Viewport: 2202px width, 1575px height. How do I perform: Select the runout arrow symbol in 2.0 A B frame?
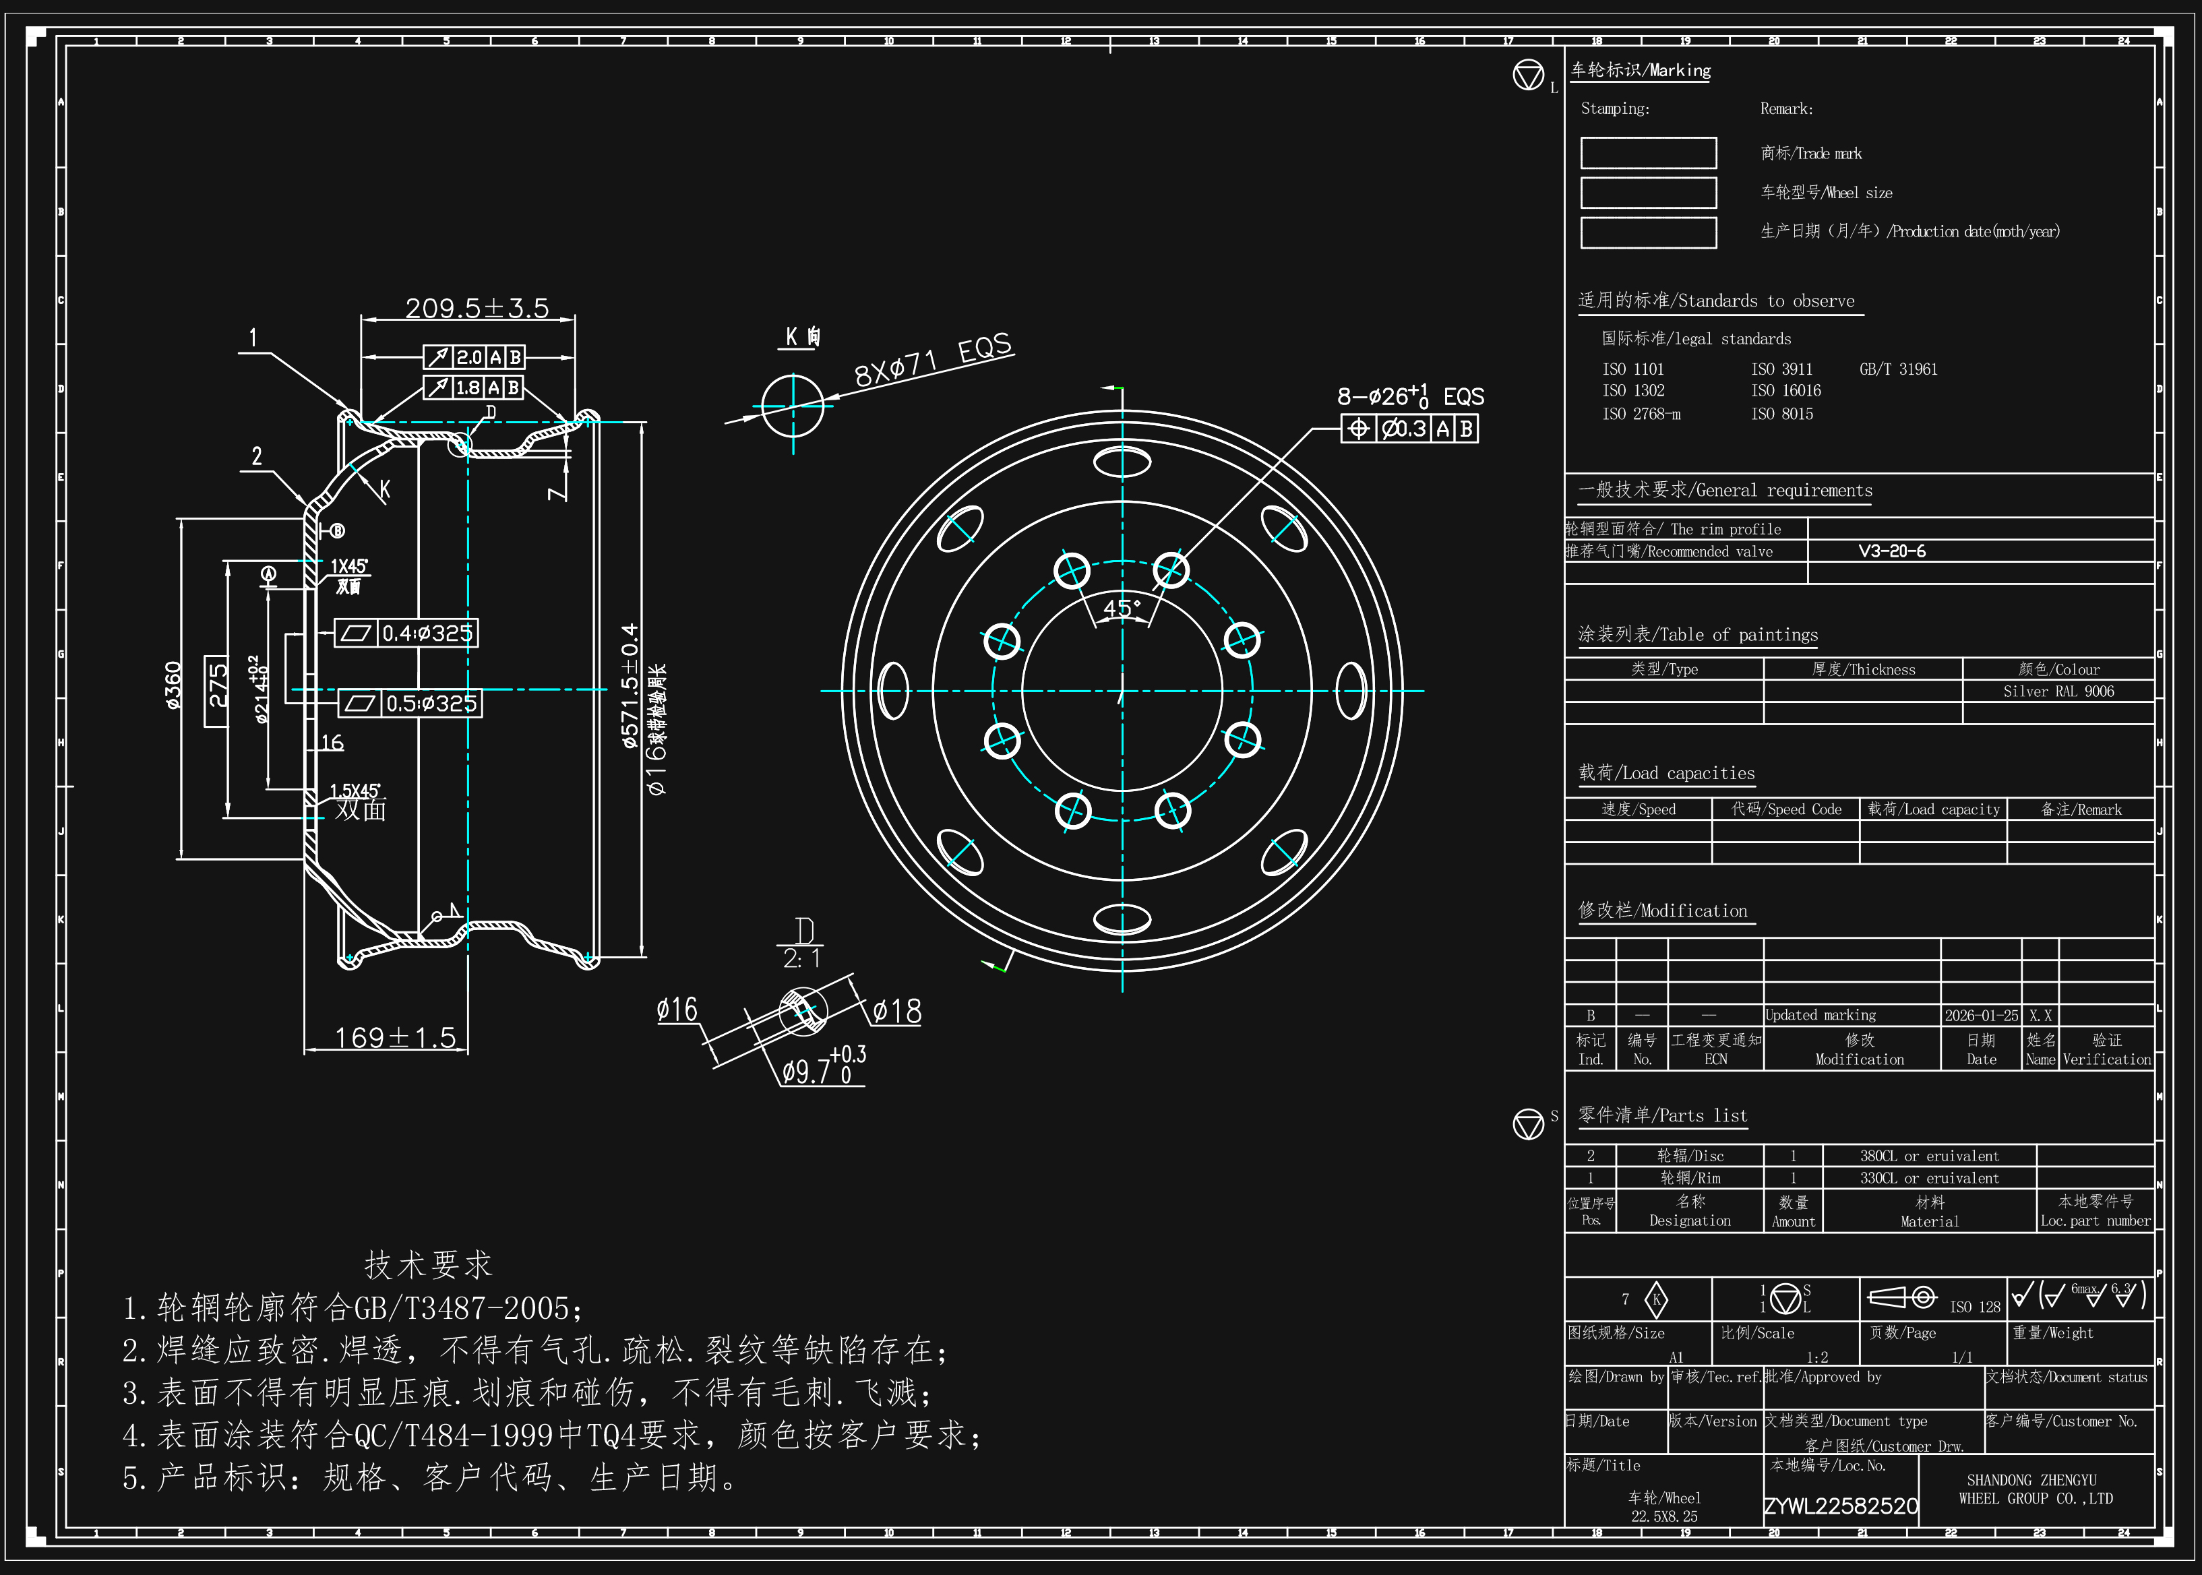pos(439,358)
